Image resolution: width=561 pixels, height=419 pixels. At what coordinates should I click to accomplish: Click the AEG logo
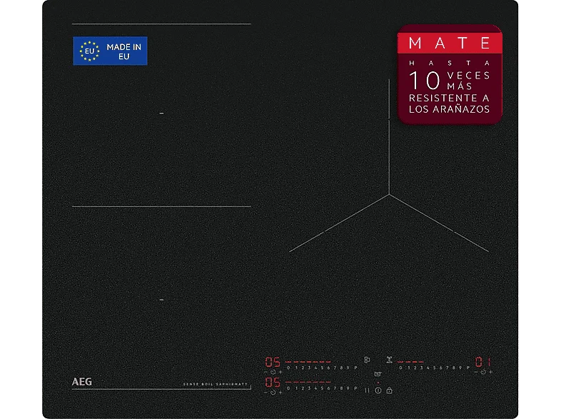tap(82, 382)
